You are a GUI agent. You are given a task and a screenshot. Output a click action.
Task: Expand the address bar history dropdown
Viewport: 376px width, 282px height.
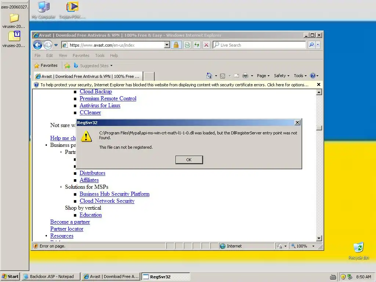coord(167,45)
